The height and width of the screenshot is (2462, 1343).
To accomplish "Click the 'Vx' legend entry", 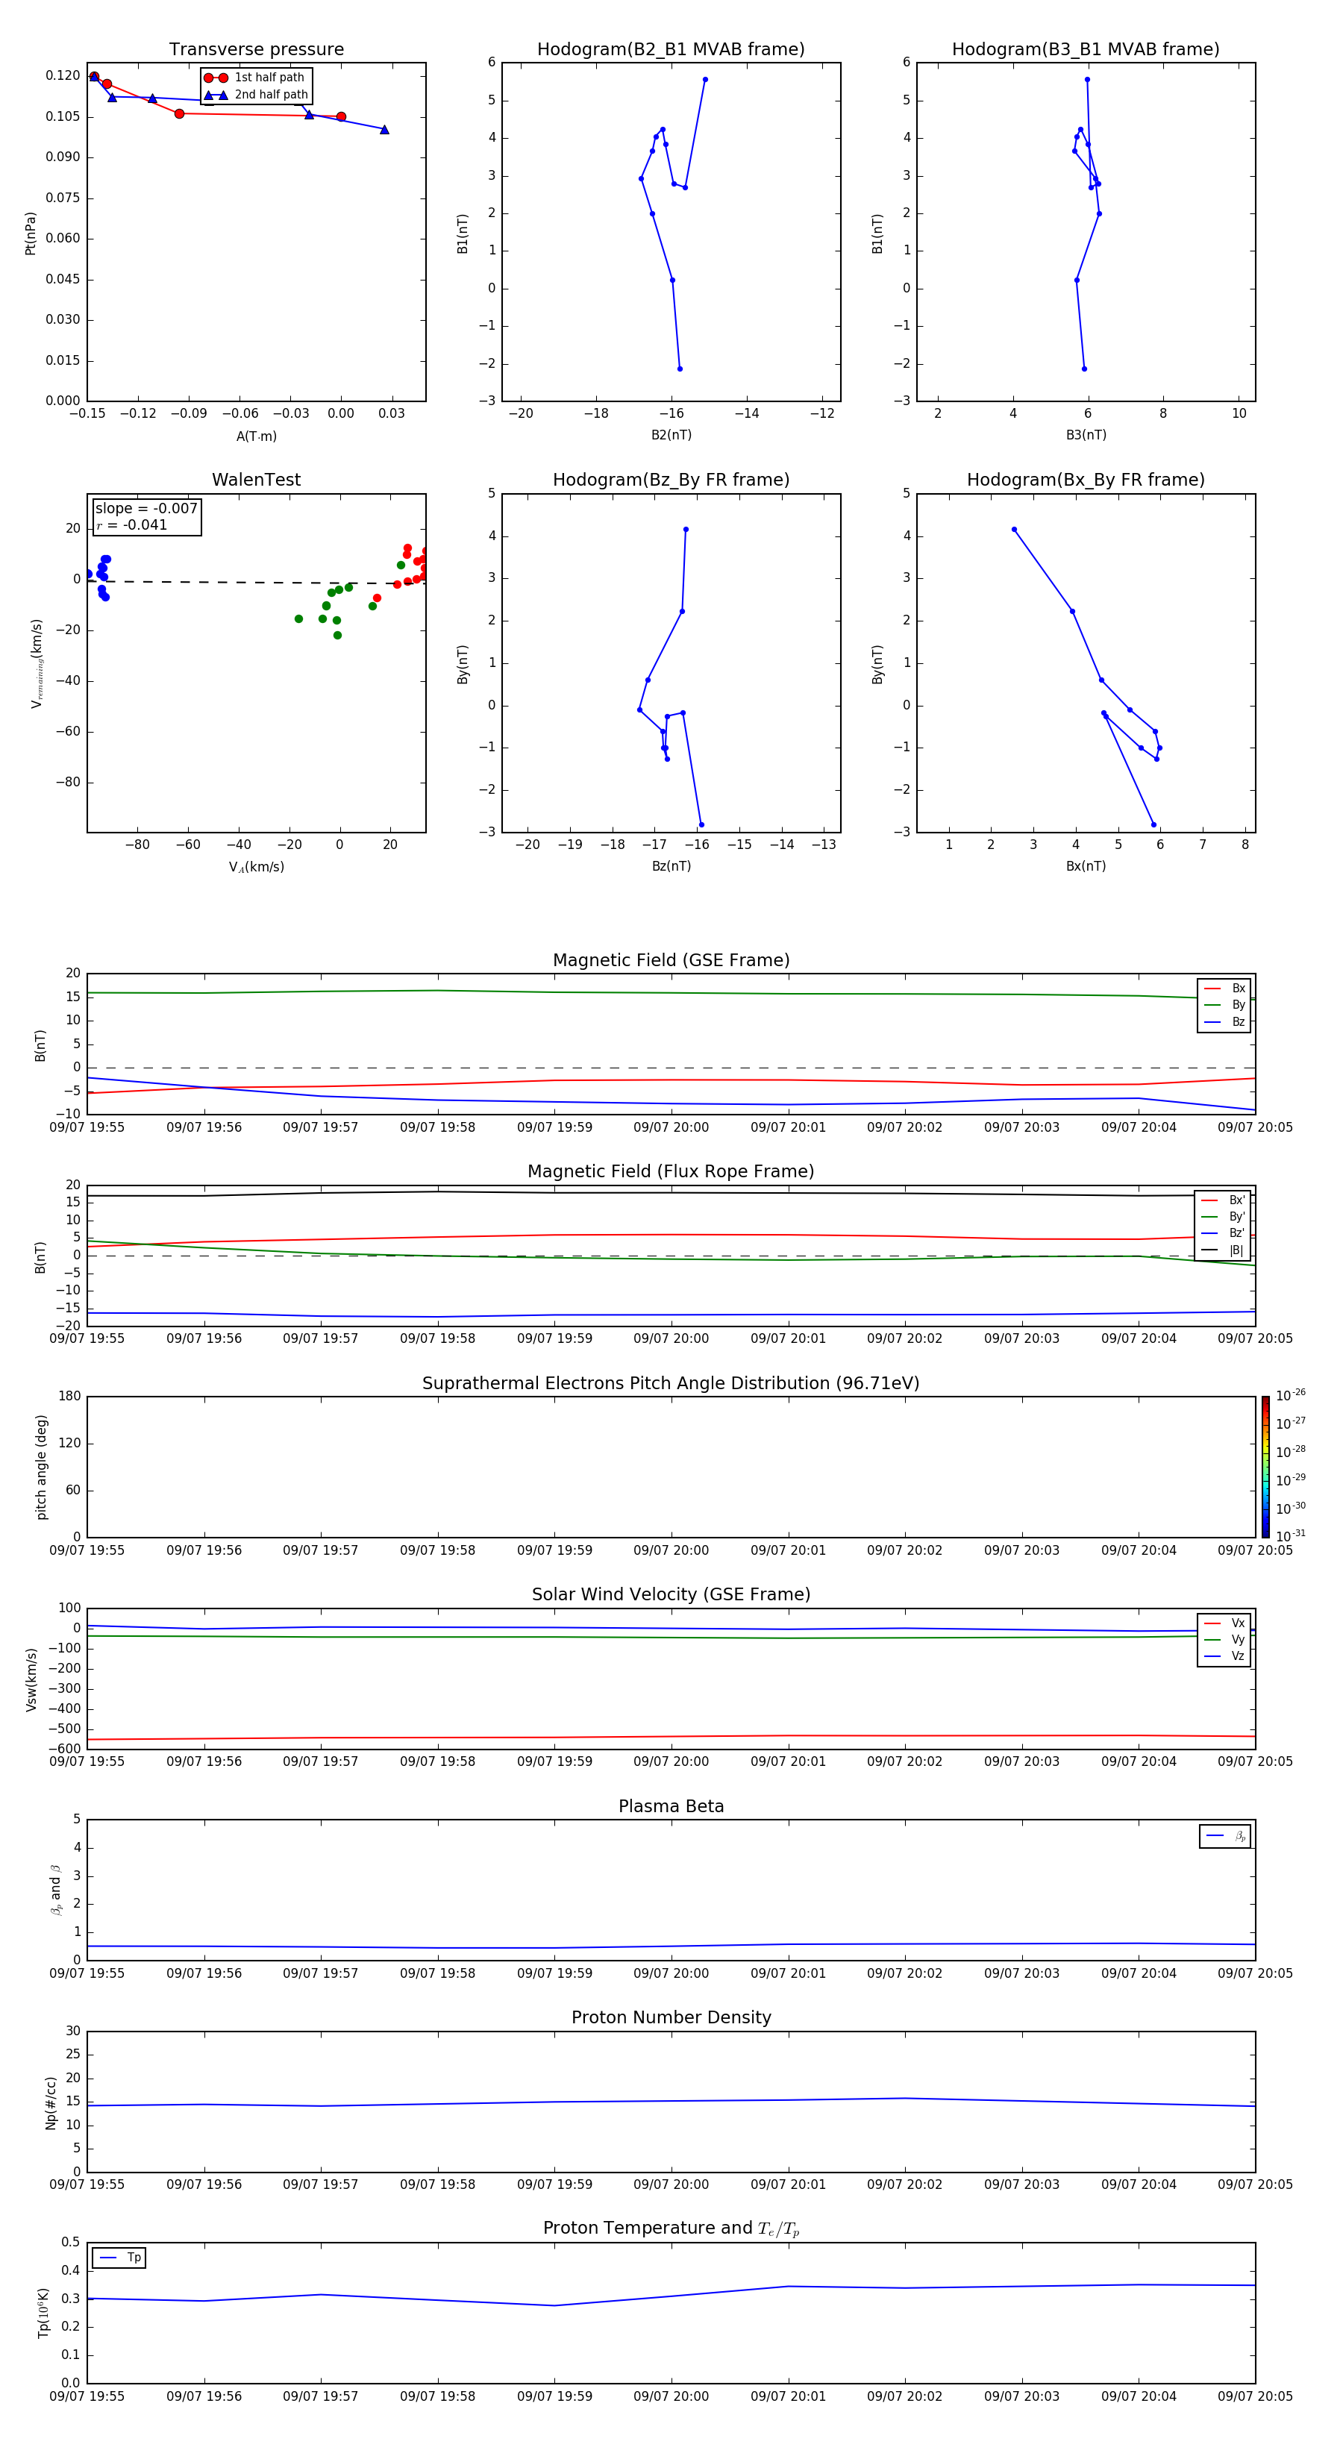I will (x=1224, y=1623).
